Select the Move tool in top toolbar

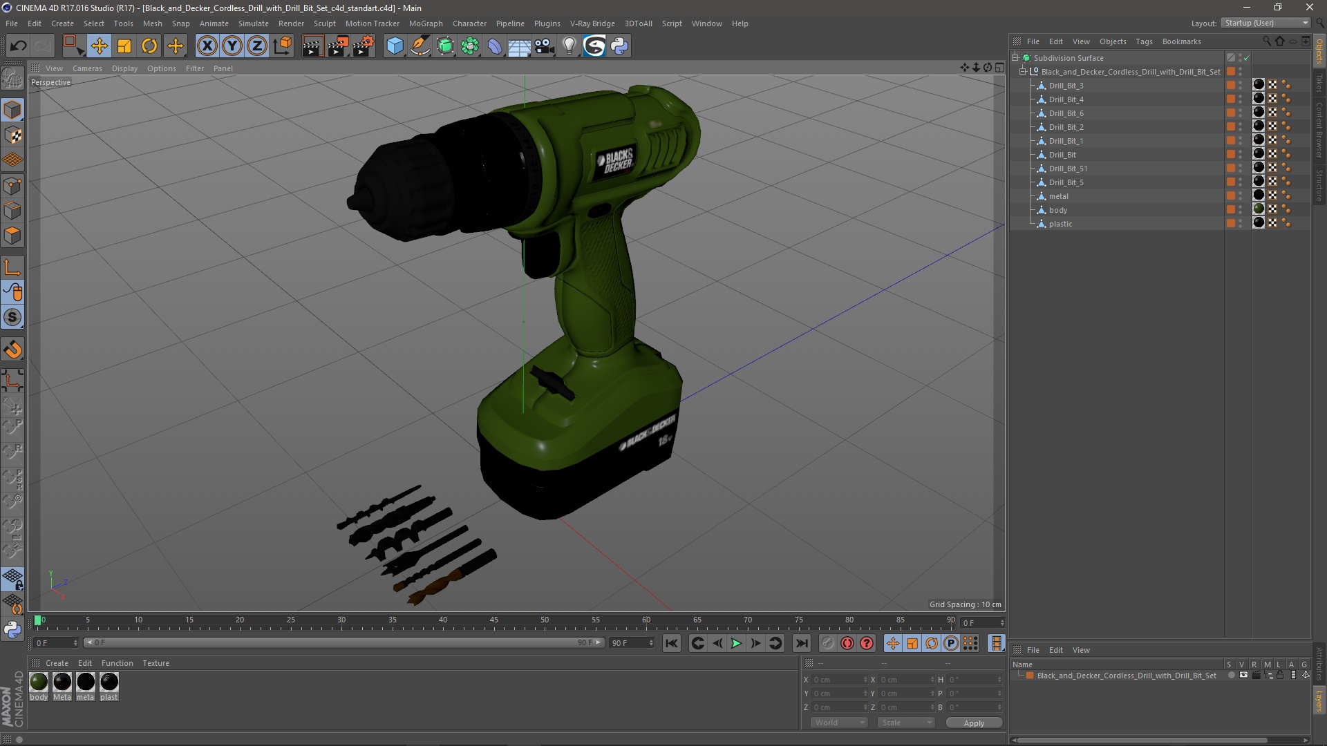[99, 46]
